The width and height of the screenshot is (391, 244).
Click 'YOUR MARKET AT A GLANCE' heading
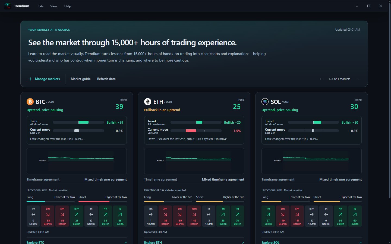coord(49,30)
